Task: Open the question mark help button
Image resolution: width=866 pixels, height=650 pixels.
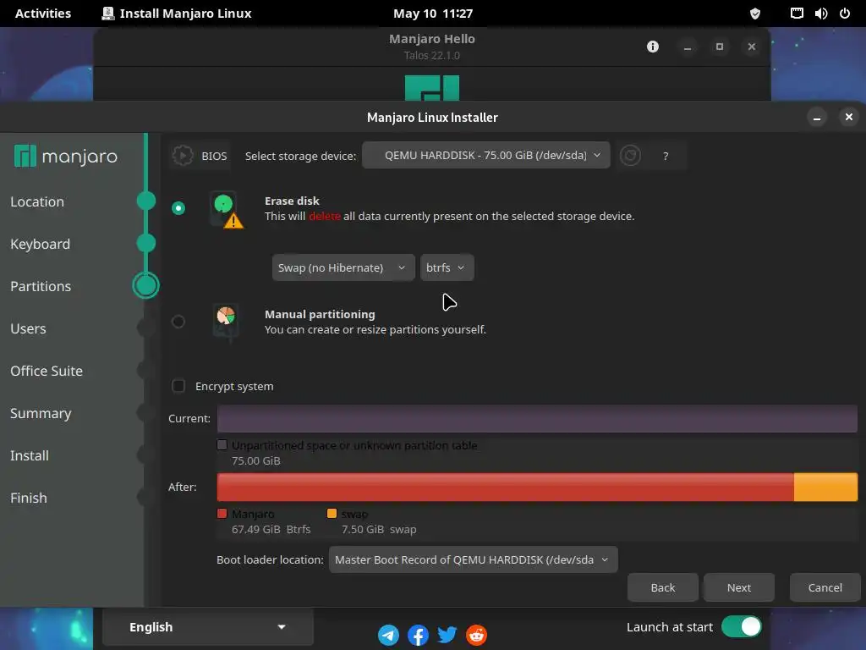Action: click(x=666, y=157)
